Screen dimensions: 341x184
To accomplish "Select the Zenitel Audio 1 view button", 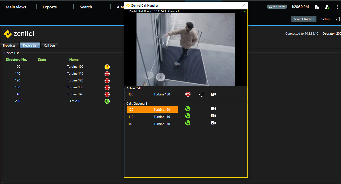I will [x=304, y=19].
